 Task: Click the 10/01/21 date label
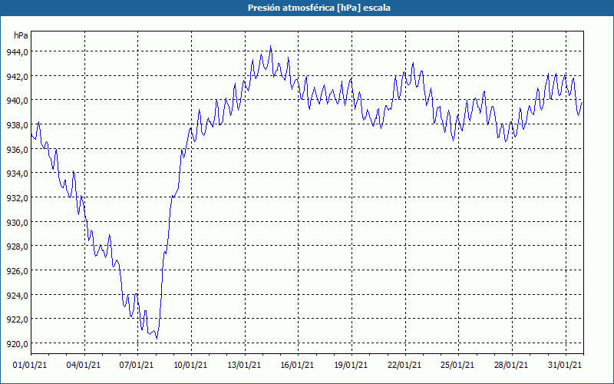[190, 365]
